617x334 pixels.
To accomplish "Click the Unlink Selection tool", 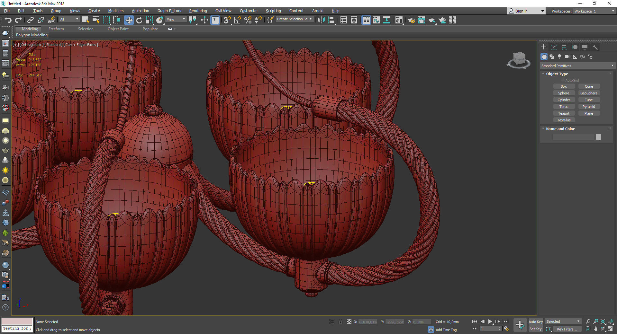I will (x=41, y=20).
